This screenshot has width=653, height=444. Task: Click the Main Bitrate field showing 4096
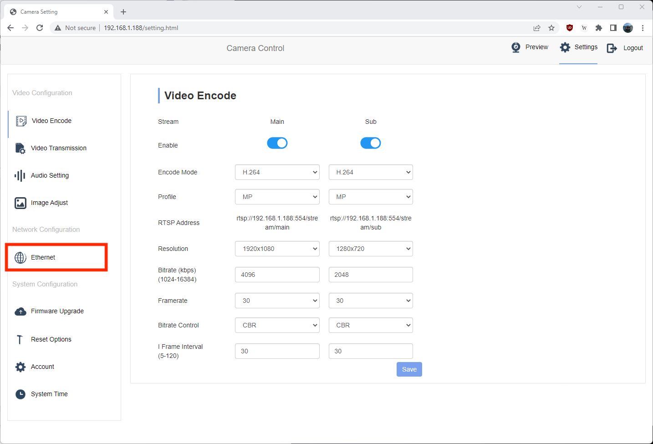277,275
